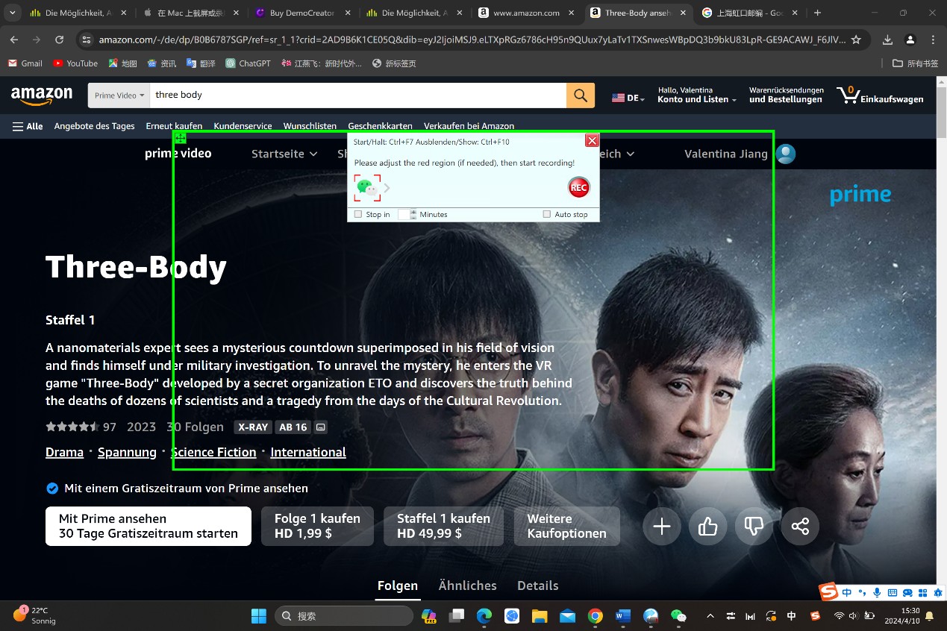Image resolution: width=947 pixels, height=631 pixels.
Task: Close the recorder dialog with red X
Action: 592,140
